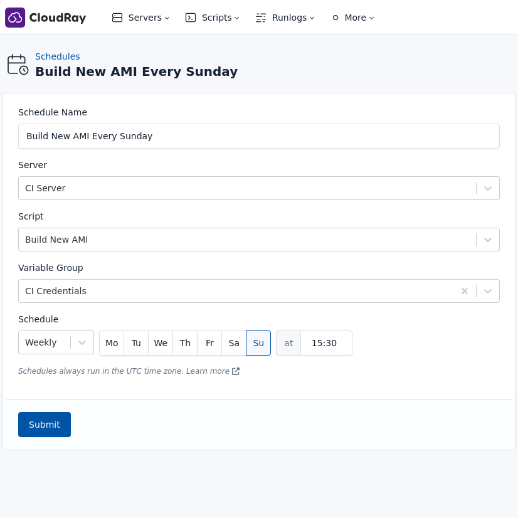
Task: Click the Schedule Name text field
Action: (x=259, y=136)
